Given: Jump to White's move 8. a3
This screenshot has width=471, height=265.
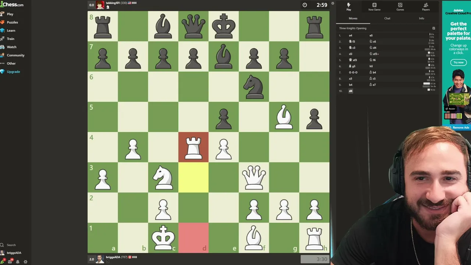Looking at the screenshot, I should click(x=351, y=78).
